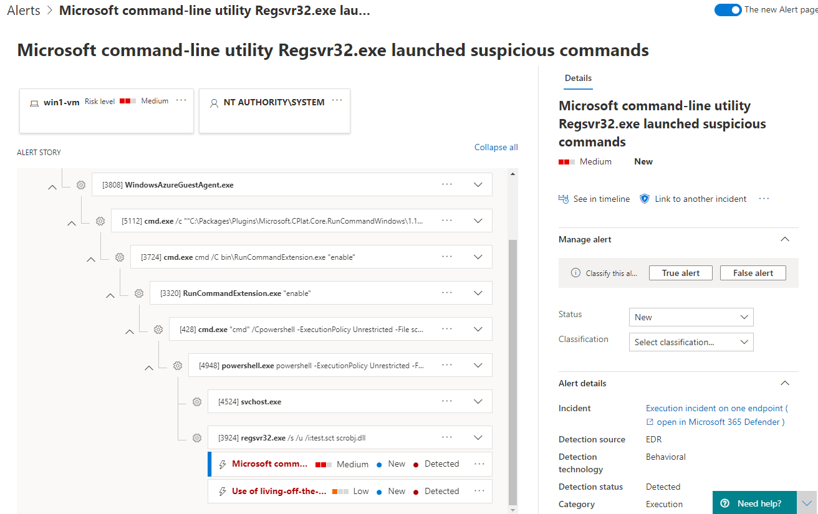Click the Link to another incident shield icon
This screenshot has width=818, height=514.
[645, 199]
